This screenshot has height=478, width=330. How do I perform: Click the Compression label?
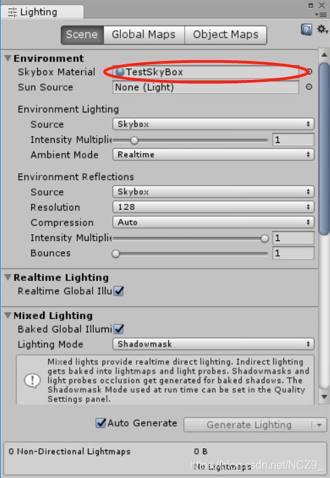click(x=62, y=223)
